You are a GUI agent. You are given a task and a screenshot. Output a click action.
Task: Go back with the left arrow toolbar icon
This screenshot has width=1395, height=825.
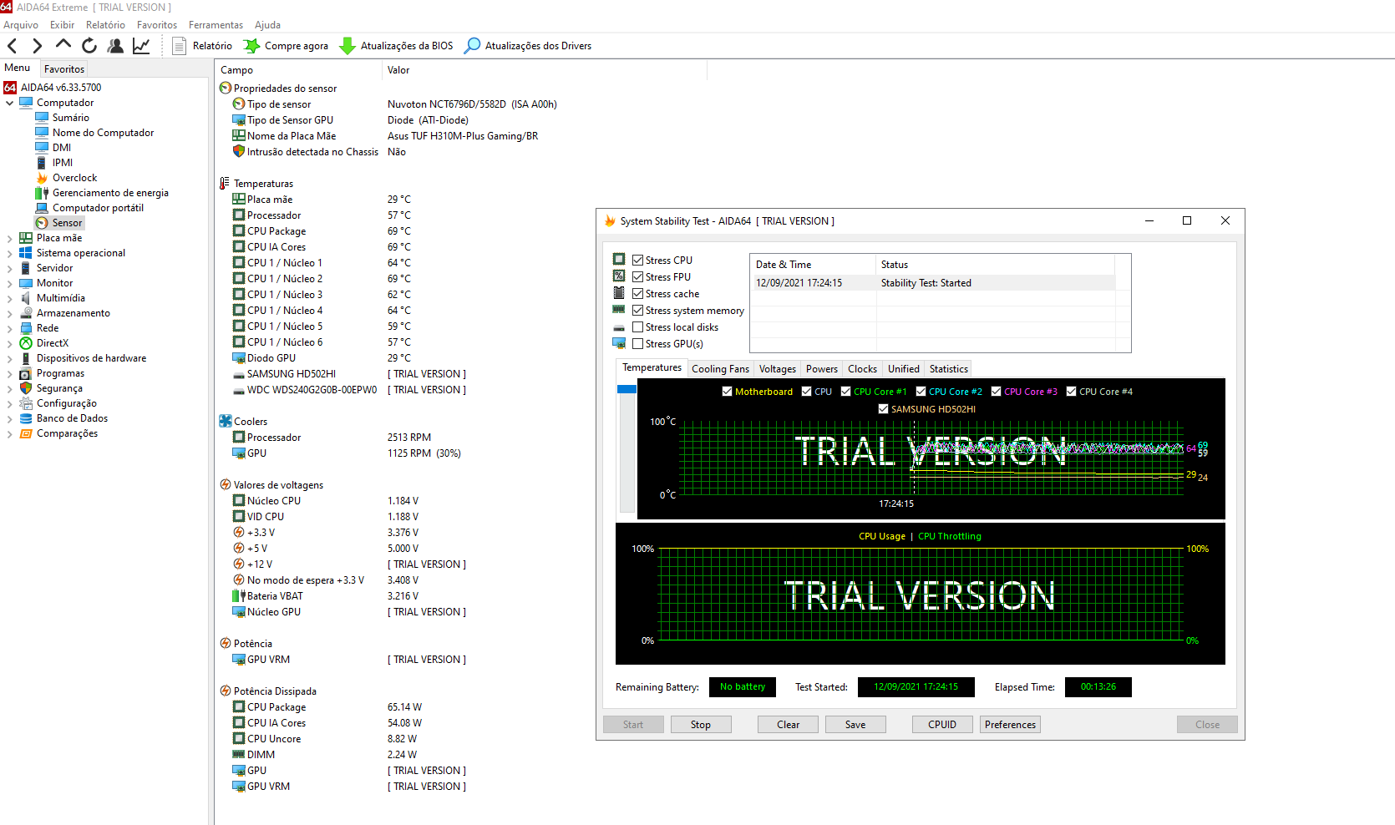(x=13, y=46)
